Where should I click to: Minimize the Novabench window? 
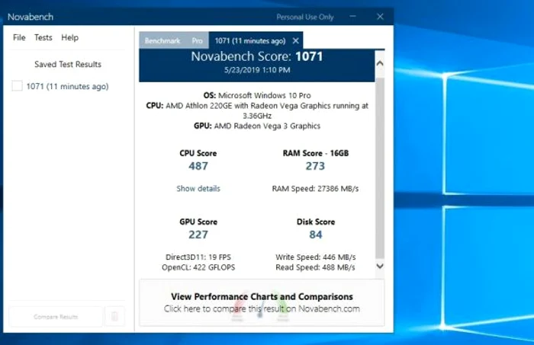click(x=352, y=16)
